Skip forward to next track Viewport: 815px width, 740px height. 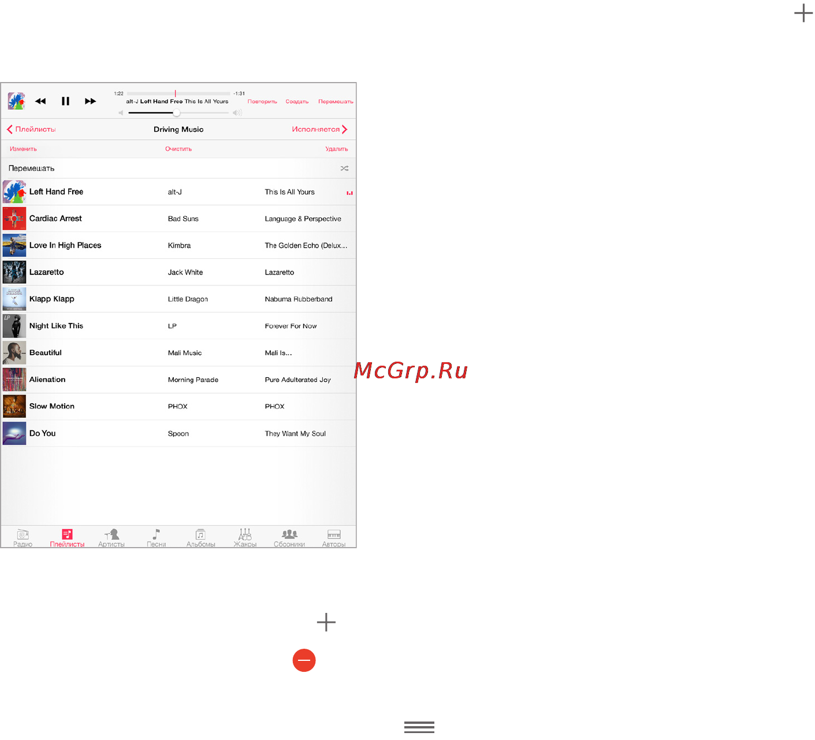point(91,101)
